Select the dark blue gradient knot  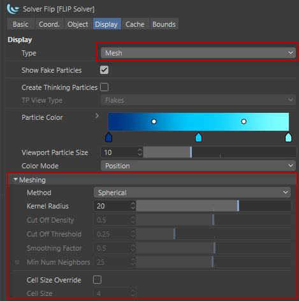[108, 137]
